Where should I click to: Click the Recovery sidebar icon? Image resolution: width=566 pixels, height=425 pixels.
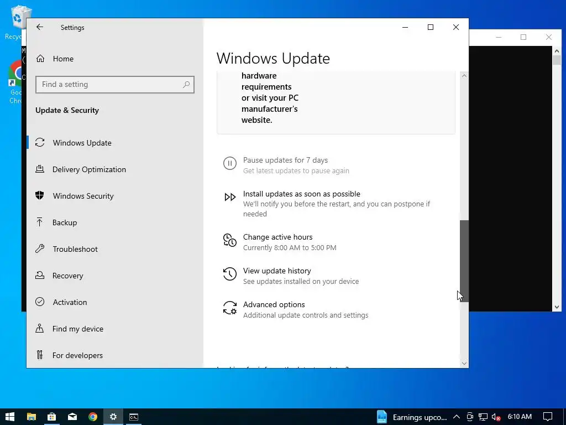click(40, 276)
